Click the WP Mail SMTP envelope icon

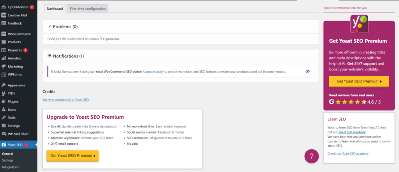pos(4,134)
